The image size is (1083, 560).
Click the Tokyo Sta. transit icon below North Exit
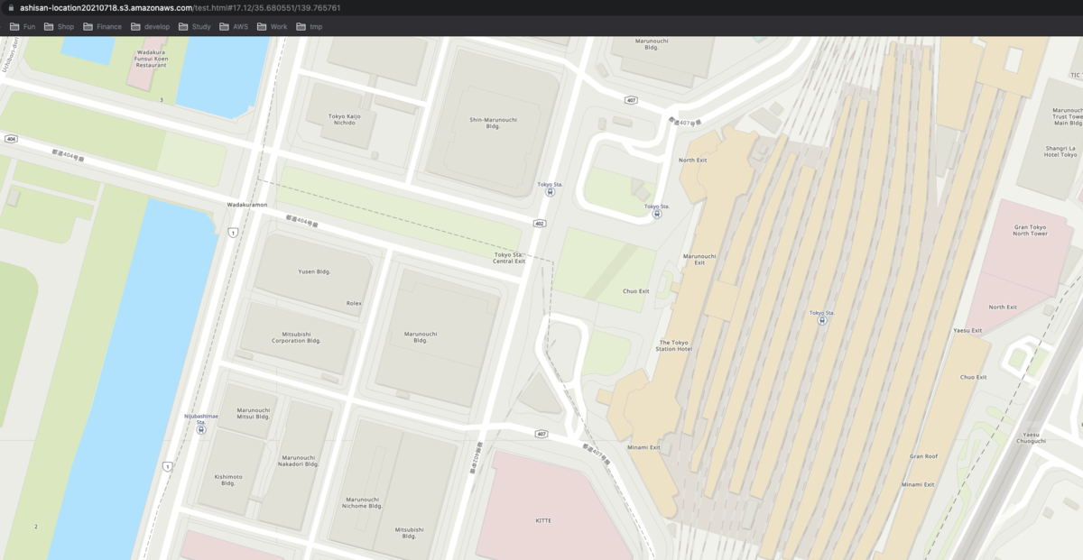[657, 214]
